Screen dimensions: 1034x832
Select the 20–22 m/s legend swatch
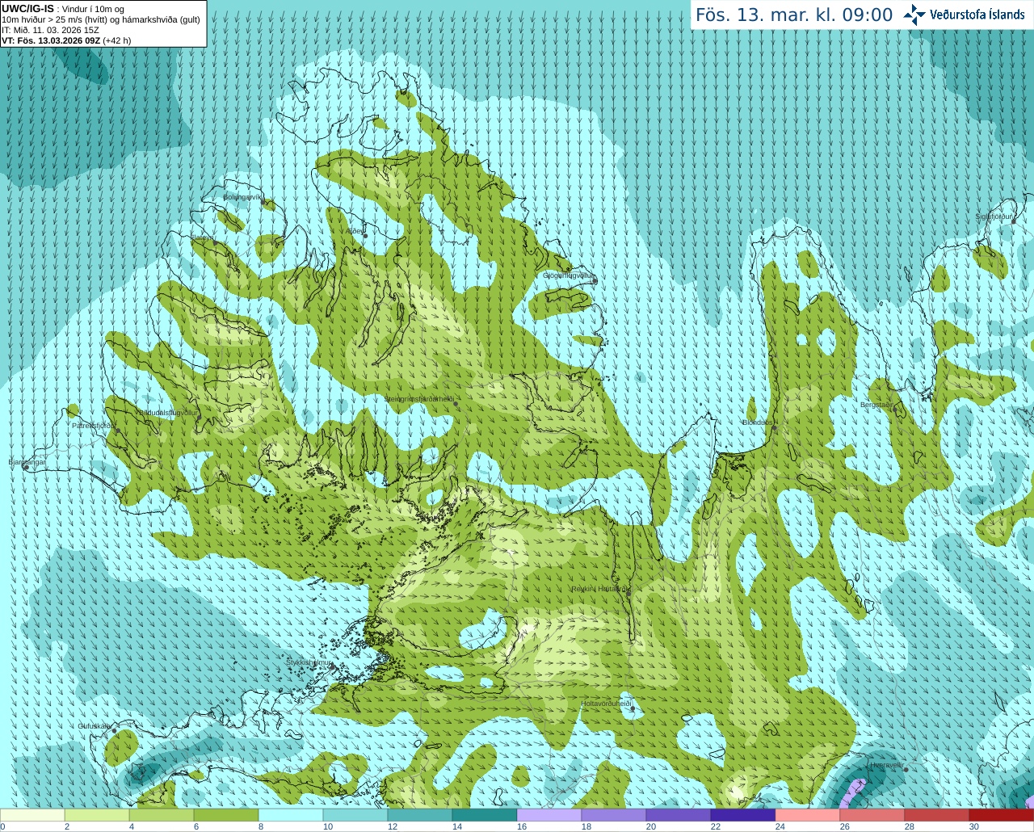(679, 815)
